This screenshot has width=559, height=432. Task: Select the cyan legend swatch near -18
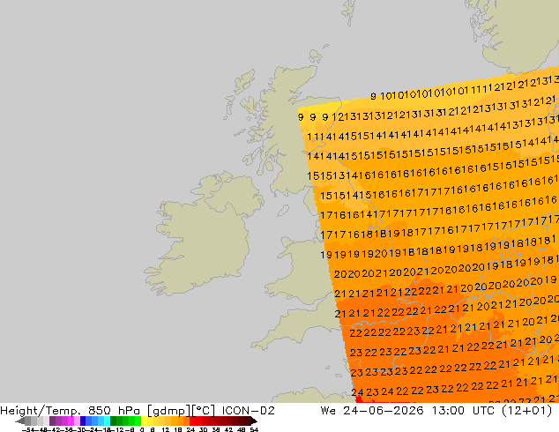[x=107, y=421]
